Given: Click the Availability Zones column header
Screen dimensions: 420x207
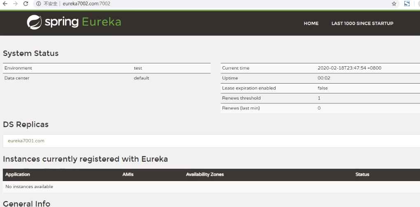Looking at the screenshot, I should [x=205, y=174].
